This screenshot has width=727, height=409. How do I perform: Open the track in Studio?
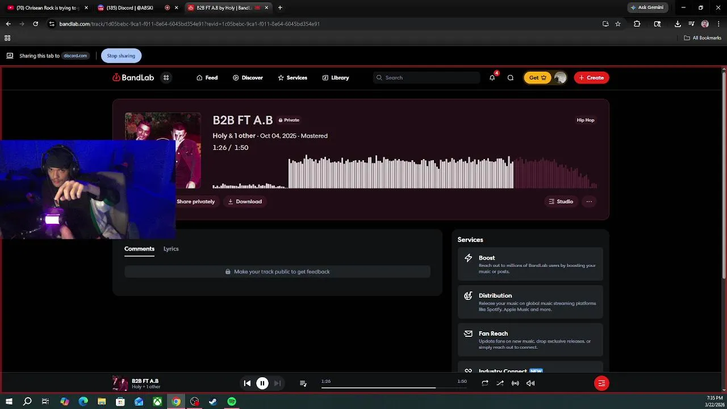tap(561, 202)
